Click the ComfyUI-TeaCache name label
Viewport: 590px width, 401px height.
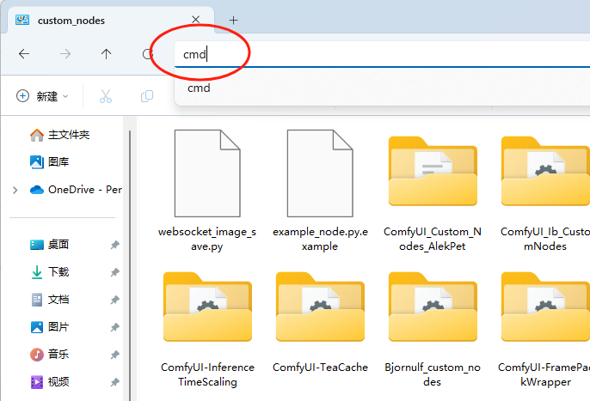pyautogui.click(x=320, y=368)
